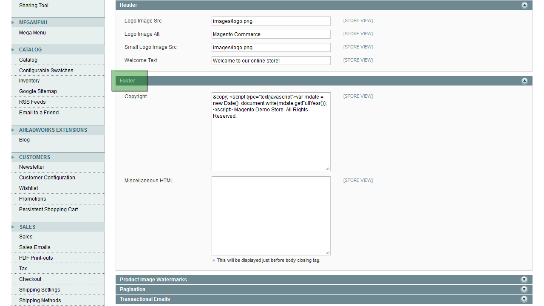Viewport: 544px width, 306px height.
Task: Focus the Small Logo Image Src field
Action: click(x=271, y=47)
